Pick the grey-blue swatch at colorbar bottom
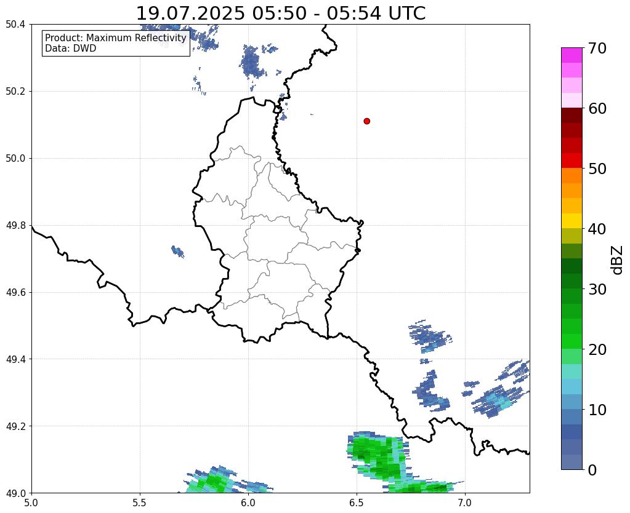The height and width of the screenshot is (513, 630). (x=571, y=462)
